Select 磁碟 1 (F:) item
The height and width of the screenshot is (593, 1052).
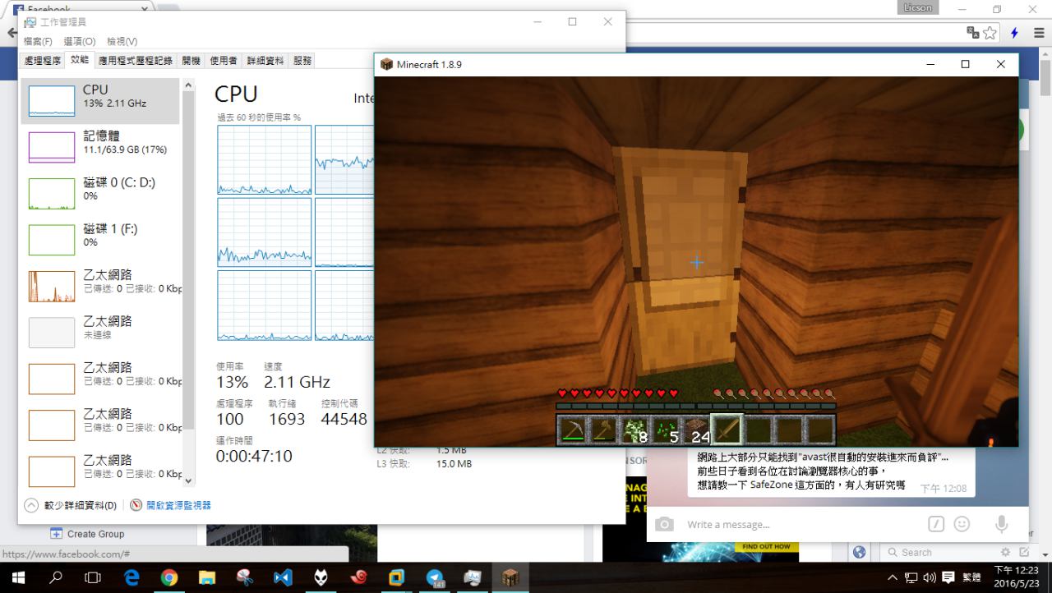(x=100, y=239)
